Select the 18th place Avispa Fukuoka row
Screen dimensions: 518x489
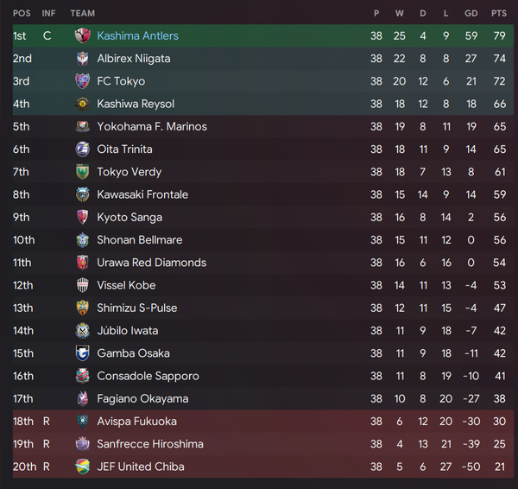tap(263, 422)
